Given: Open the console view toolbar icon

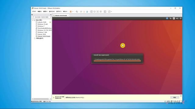Looking at the screenshot, I should (105, 12).
